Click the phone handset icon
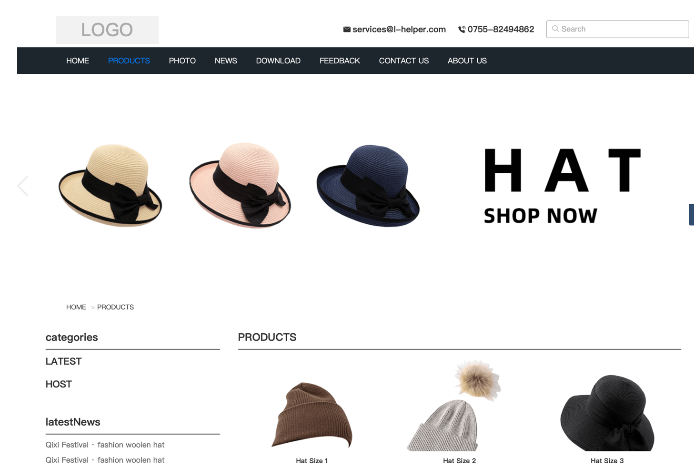This screenshot has width=694, height=468. point(462,30)
